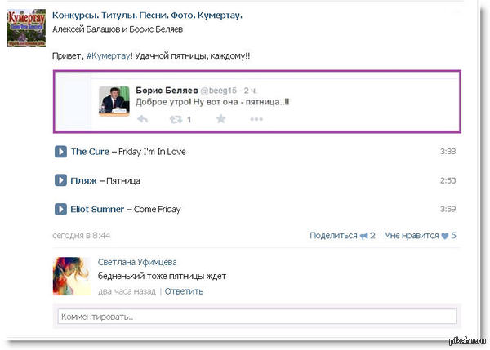490x350 pixels.
Task: Open the community title link
Action: pyautogui.click(x=147, y=16)
